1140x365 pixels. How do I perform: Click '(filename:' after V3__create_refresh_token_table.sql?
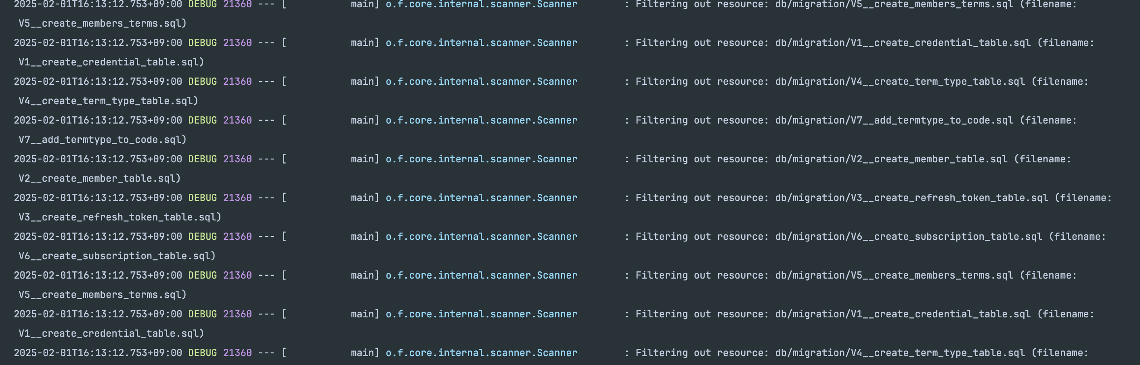1083,198
